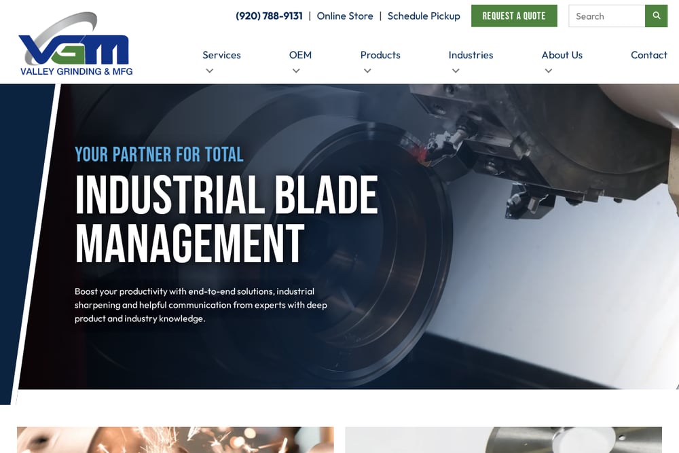This screenshot has width=679, height=453.
Task: Click the "Your Partner For Total" subheading
Action: coord(159,155)
